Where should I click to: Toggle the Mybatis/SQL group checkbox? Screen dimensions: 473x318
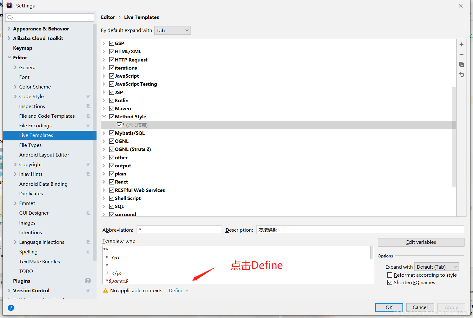pyautogui.click(x=112, y=133)
